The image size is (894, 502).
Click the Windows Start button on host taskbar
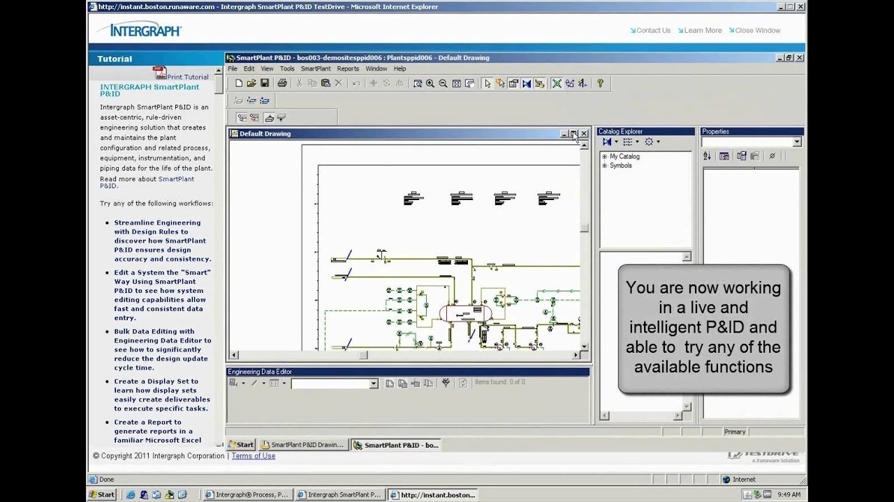(102, 495)
